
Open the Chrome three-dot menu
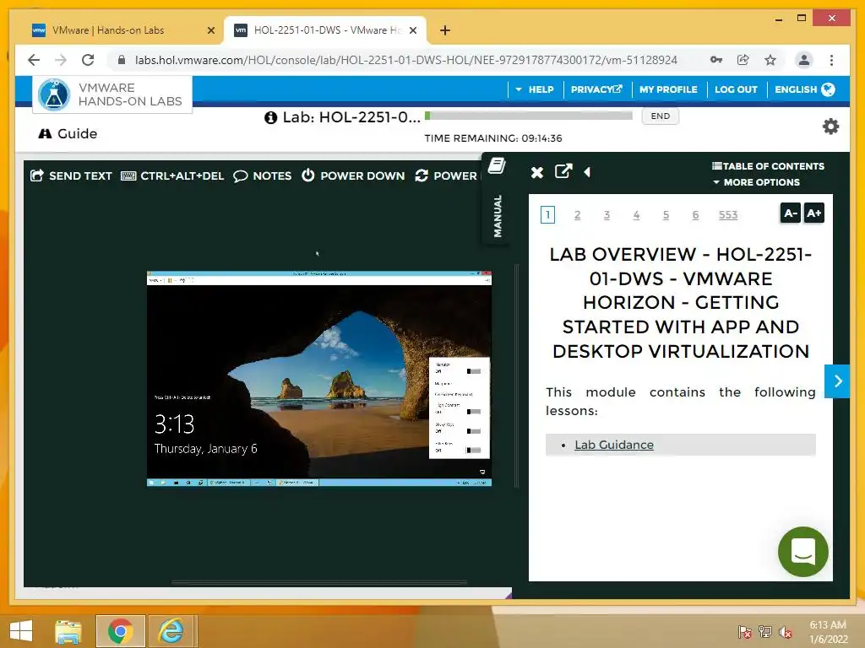pyautogui.click(x=831, y=60)
